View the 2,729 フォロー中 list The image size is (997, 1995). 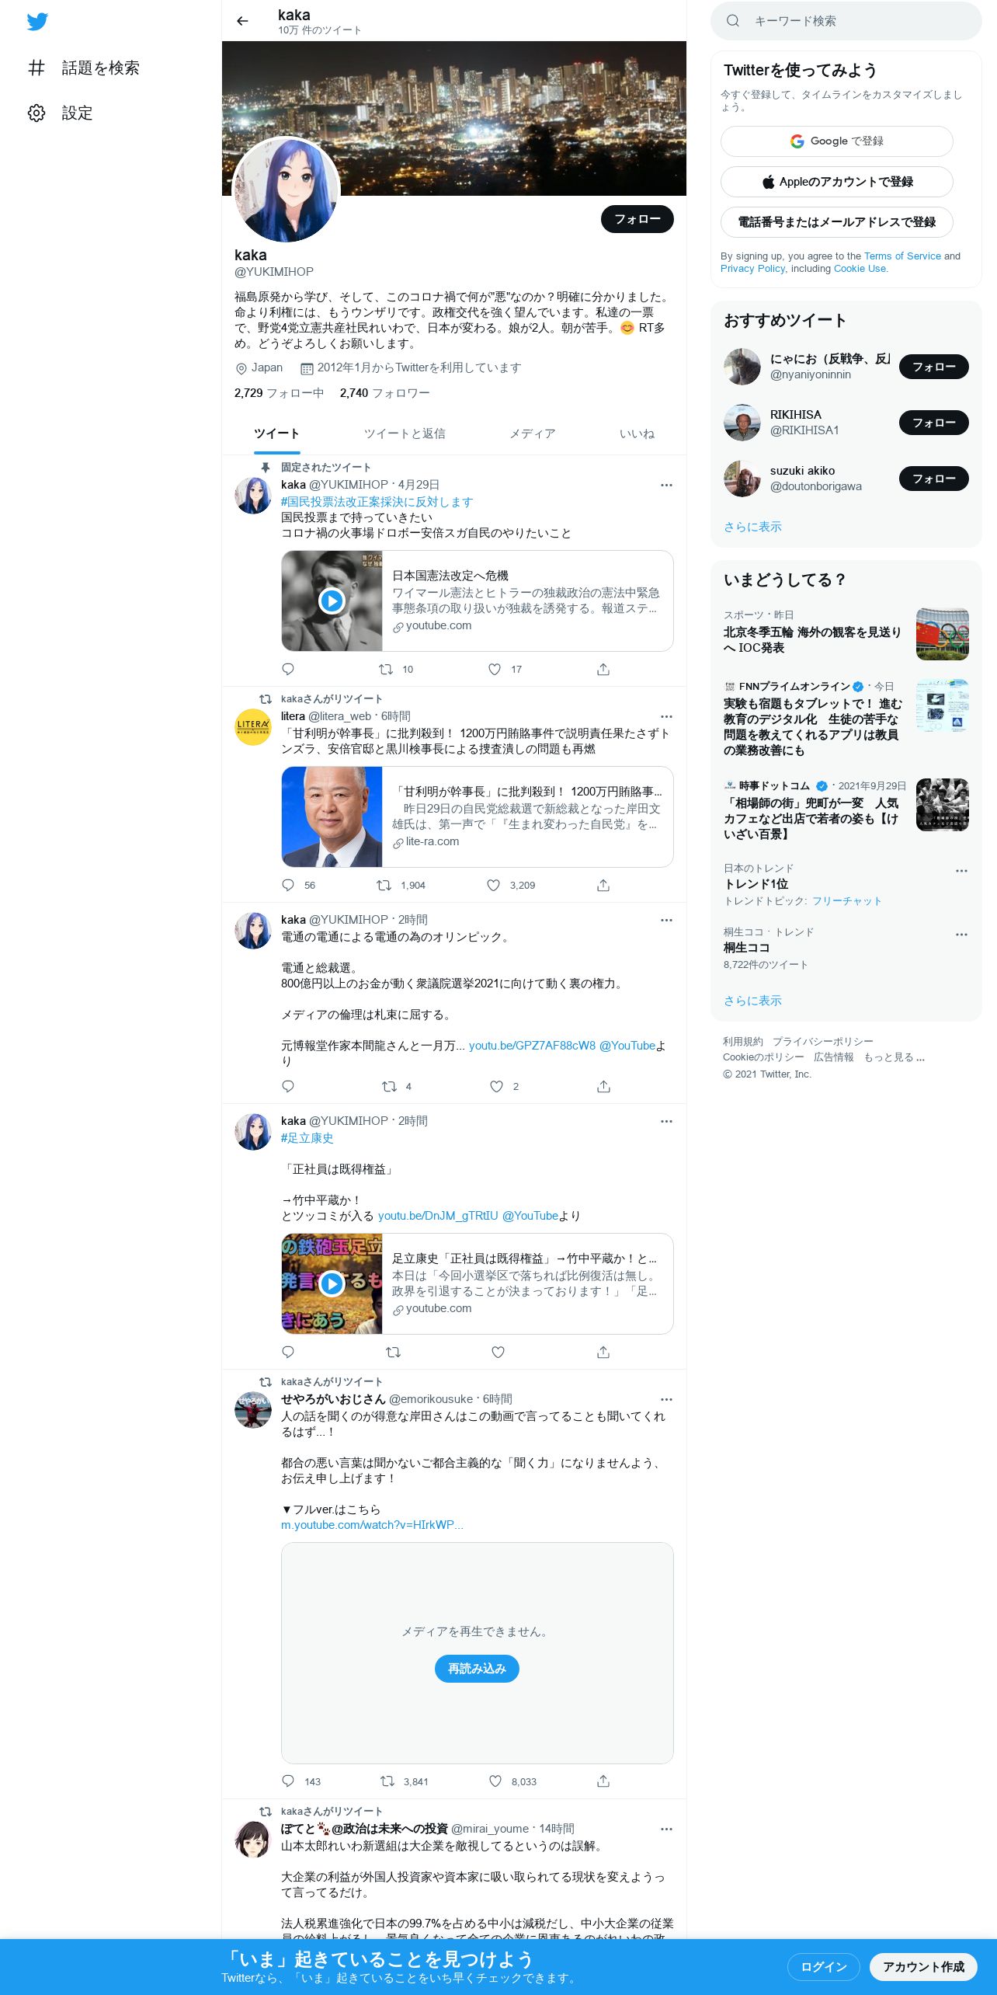click(279, 393)
